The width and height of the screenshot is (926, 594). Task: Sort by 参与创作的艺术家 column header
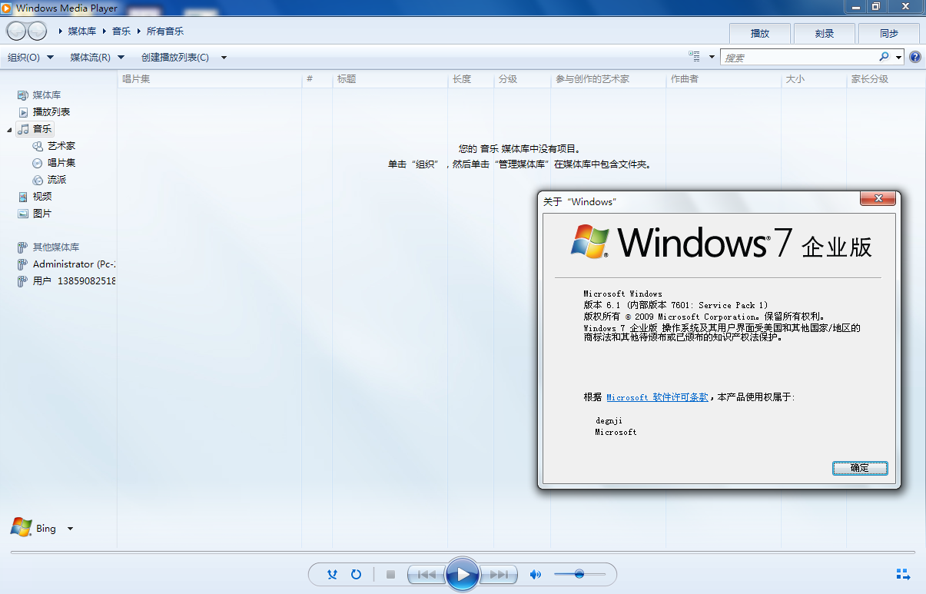pos(609,79)
